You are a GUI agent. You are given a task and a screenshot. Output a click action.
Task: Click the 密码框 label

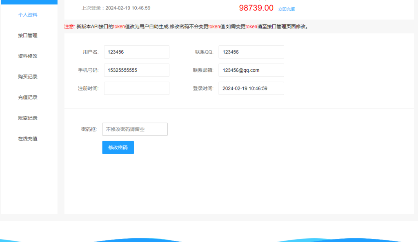(x=89, y=129)
